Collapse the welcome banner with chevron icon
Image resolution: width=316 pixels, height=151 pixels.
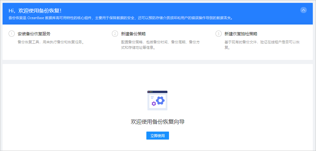click(303, 10)
